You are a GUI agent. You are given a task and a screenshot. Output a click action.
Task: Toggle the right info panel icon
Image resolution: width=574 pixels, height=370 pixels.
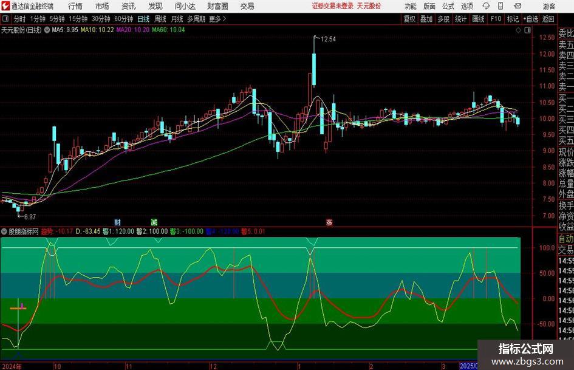527,30
